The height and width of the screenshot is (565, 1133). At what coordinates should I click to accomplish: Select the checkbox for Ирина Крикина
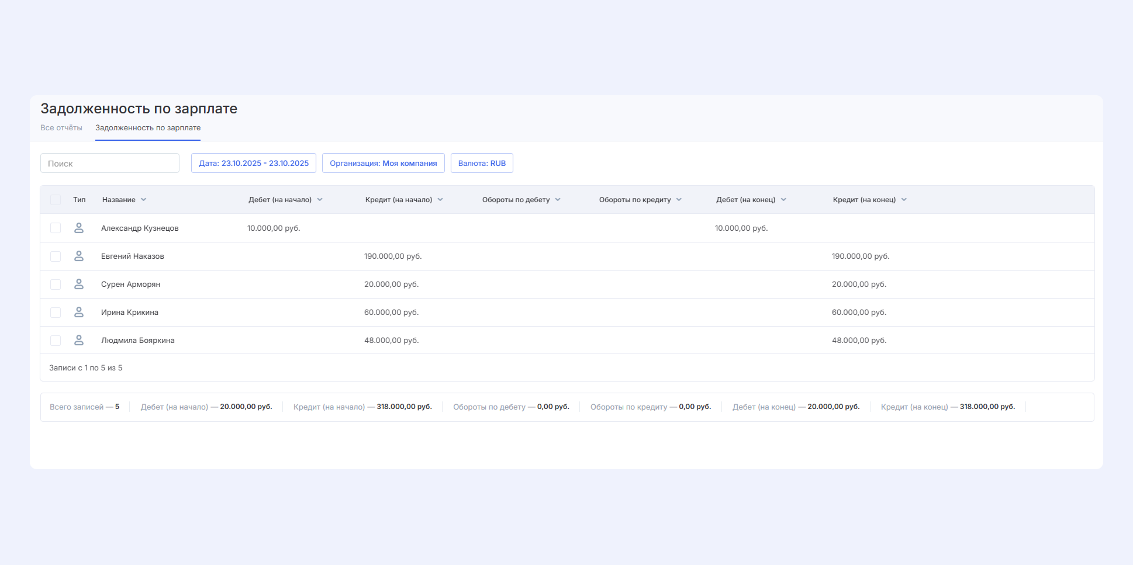(x=56, y=313)
